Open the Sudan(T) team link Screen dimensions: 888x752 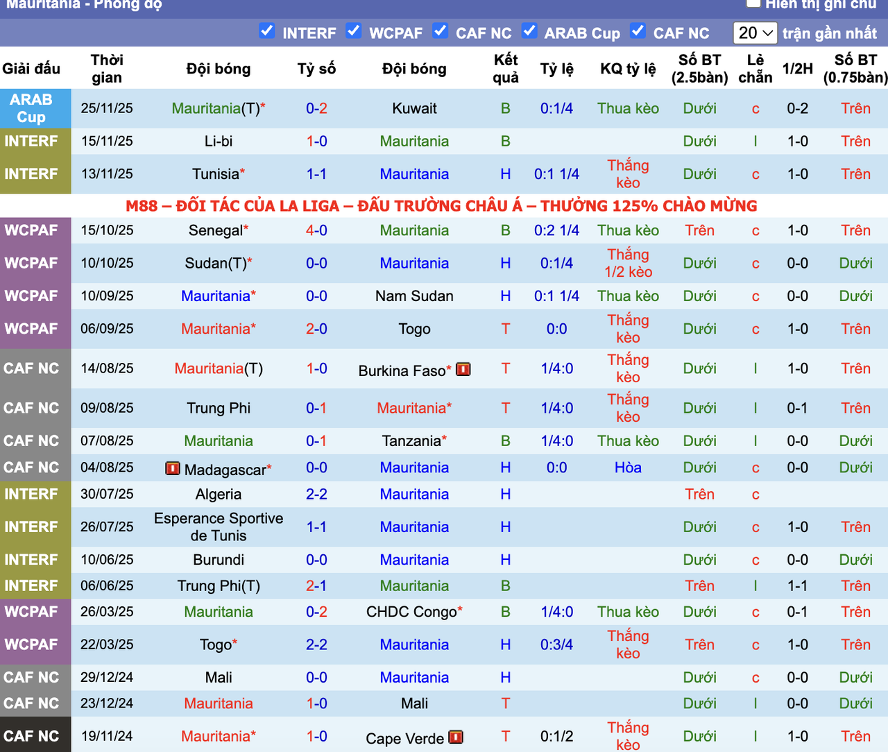pos(216,263)
